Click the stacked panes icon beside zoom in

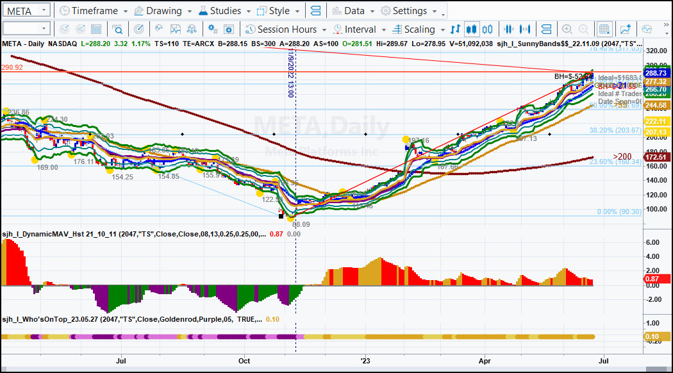(x=546, y=29)
